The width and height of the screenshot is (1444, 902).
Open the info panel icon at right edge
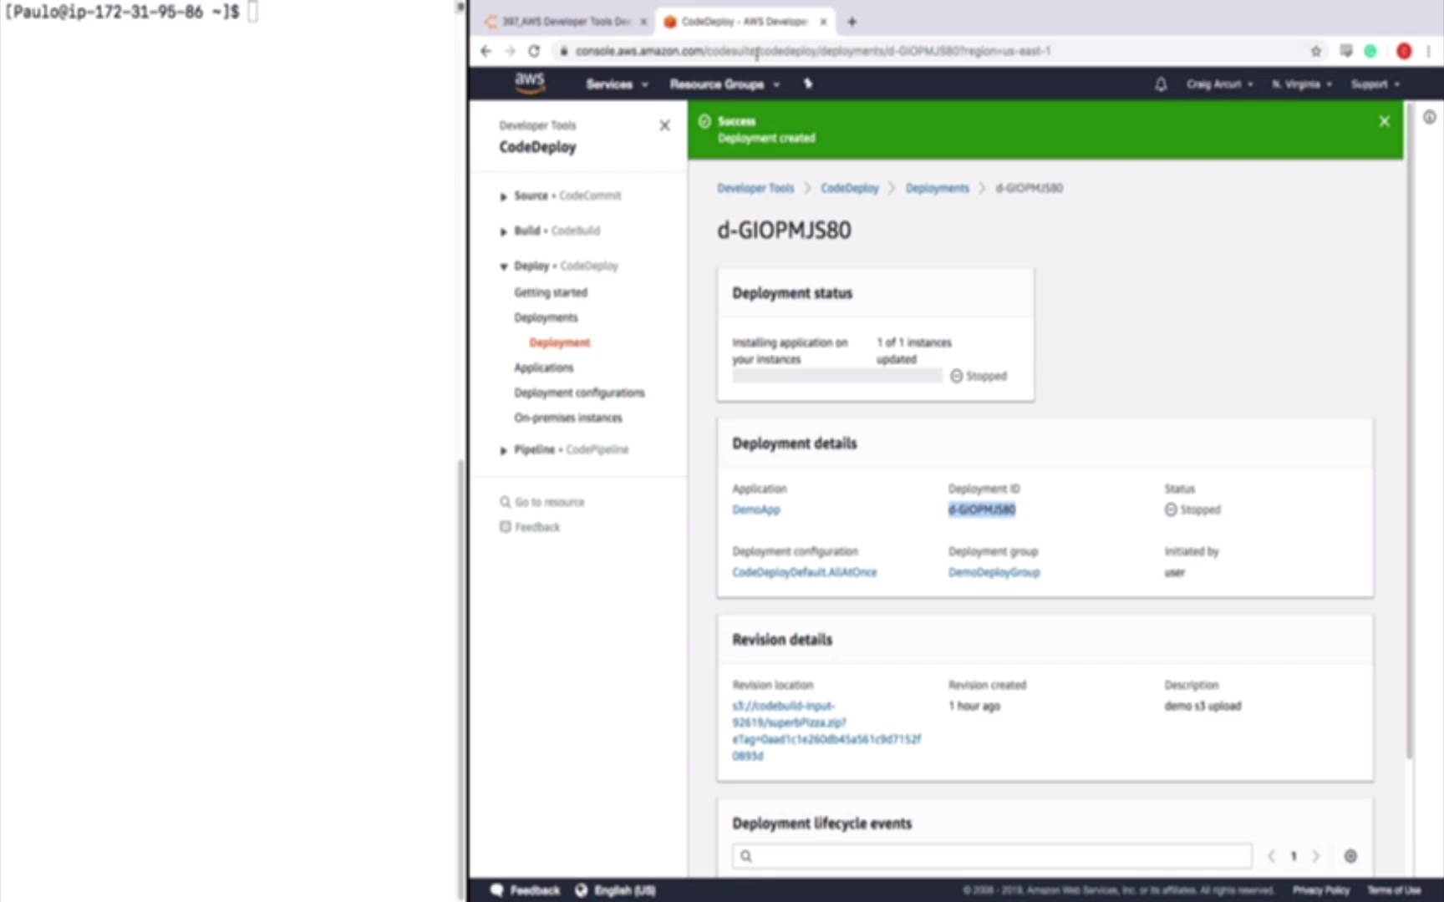pos(1430,118)
